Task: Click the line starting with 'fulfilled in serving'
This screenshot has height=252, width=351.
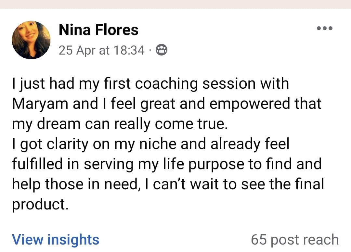Action: point(166,165)
